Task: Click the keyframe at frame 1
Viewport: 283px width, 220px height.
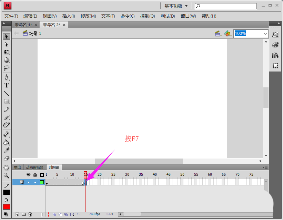Action: point(47,183)
